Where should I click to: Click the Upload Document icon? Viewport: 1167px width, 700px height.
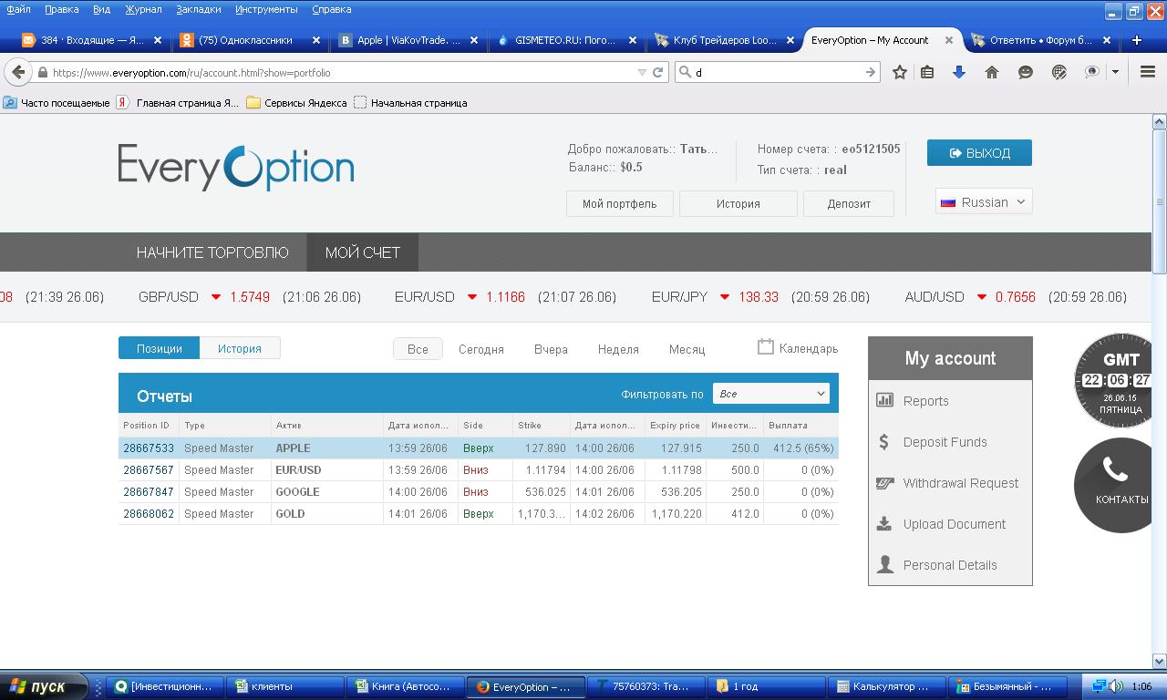pos(883,524)
